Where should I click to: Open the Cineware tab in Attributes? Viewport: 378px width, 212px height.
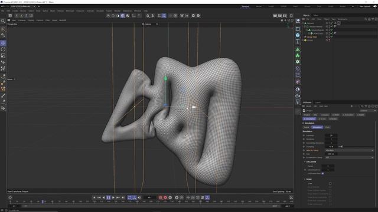tap(324, 115)
